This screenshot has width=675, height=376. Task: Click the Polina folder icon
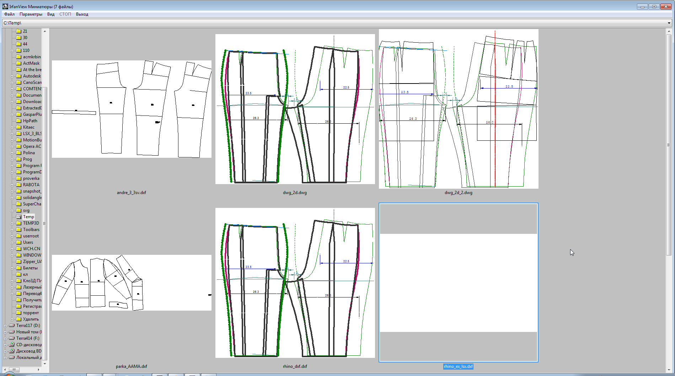(18, 153)
